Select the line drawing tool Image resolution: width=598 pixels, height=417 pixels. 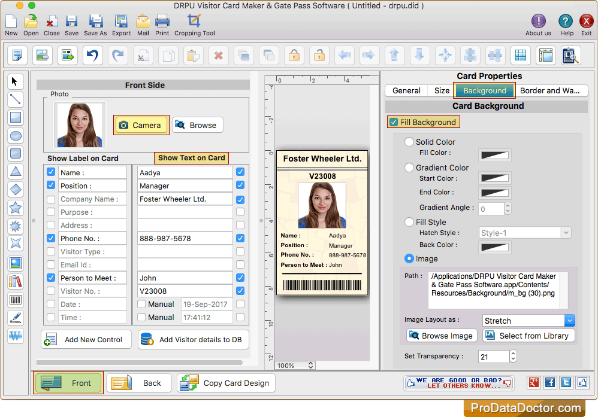pos(15,99)
